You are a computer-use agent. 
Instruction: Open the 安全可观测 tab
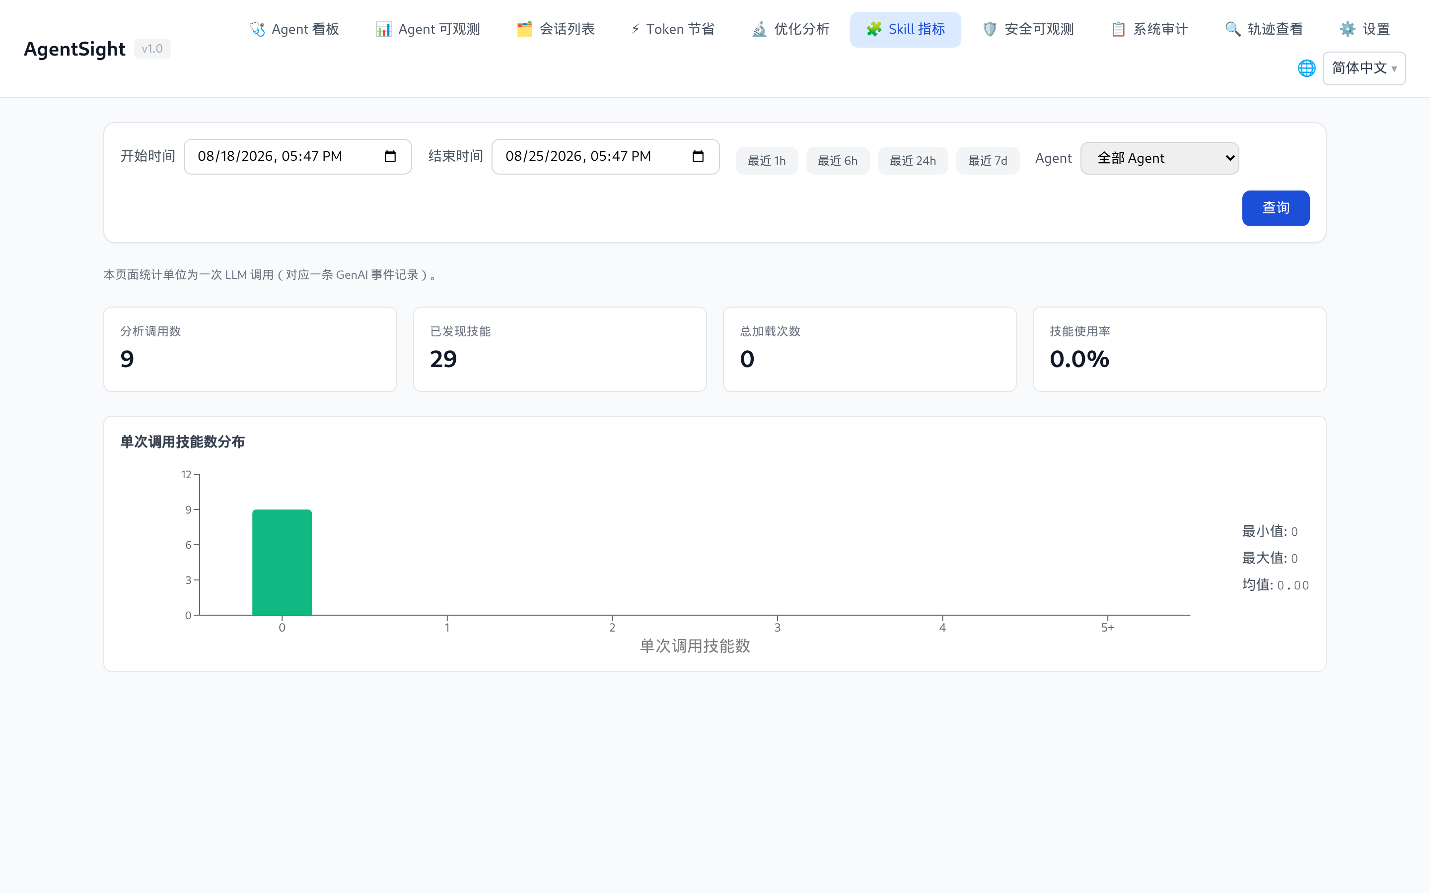tap(1028, 30)
